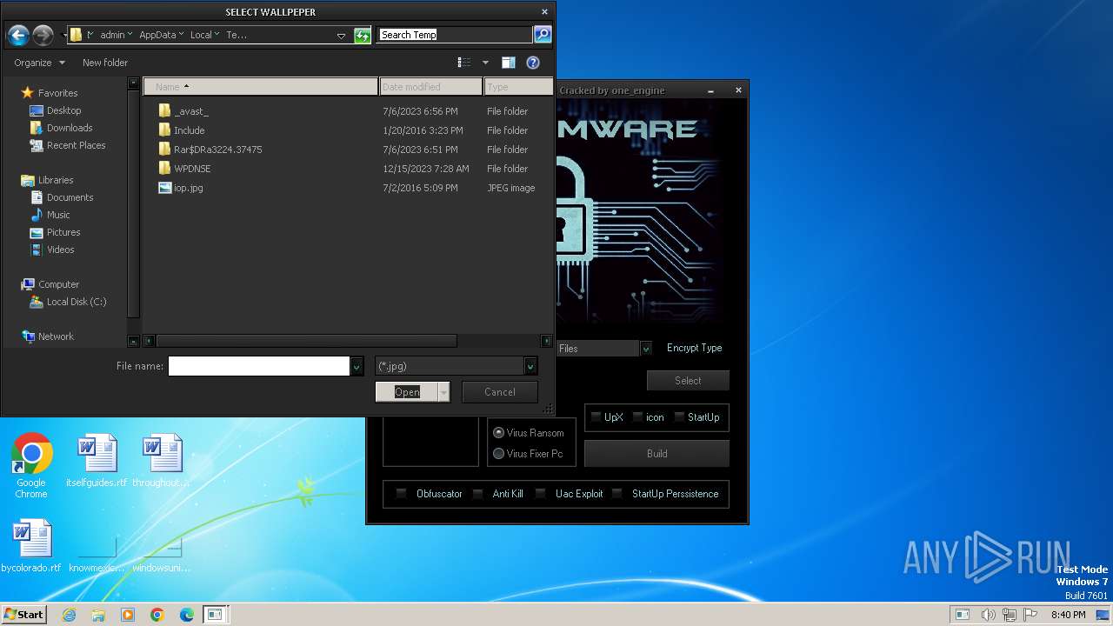Open Documents library
This screenshot has height=626, width=1113.
62,197
